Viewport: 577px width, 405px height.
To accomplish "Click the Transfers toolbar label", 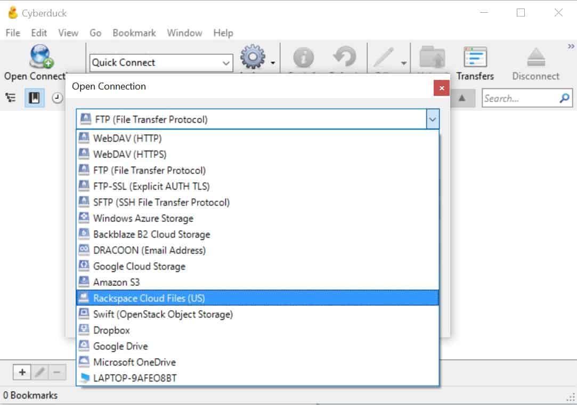I will (475, 76).
